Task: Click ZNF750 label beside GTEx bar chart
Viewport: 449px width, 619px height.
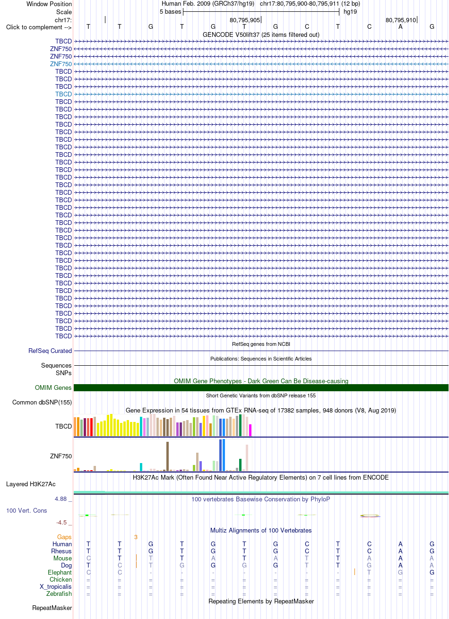Action: pos(61,456)
